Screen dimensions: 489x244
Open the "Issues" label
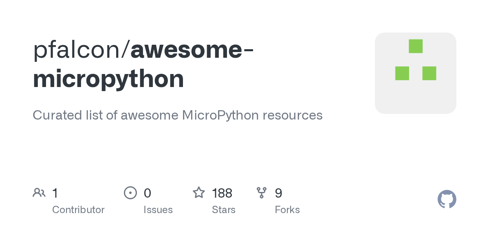click(x=158, y=210)
